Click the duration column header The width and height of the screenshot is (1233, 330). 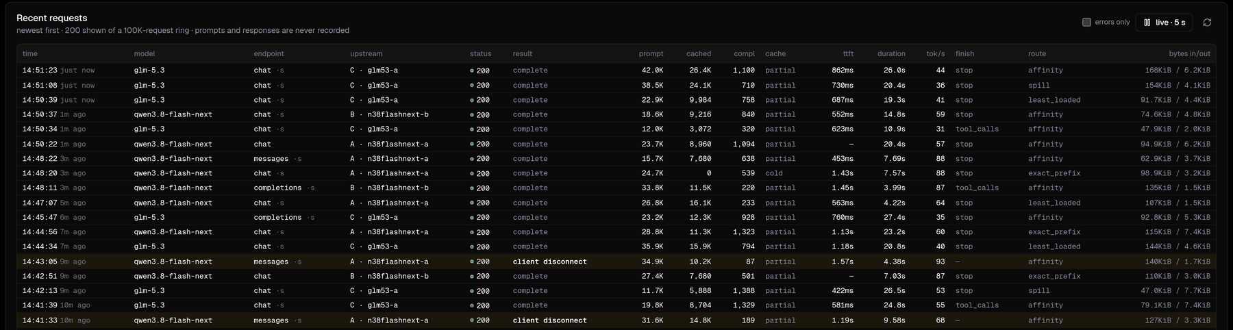(x=891, y=53)
